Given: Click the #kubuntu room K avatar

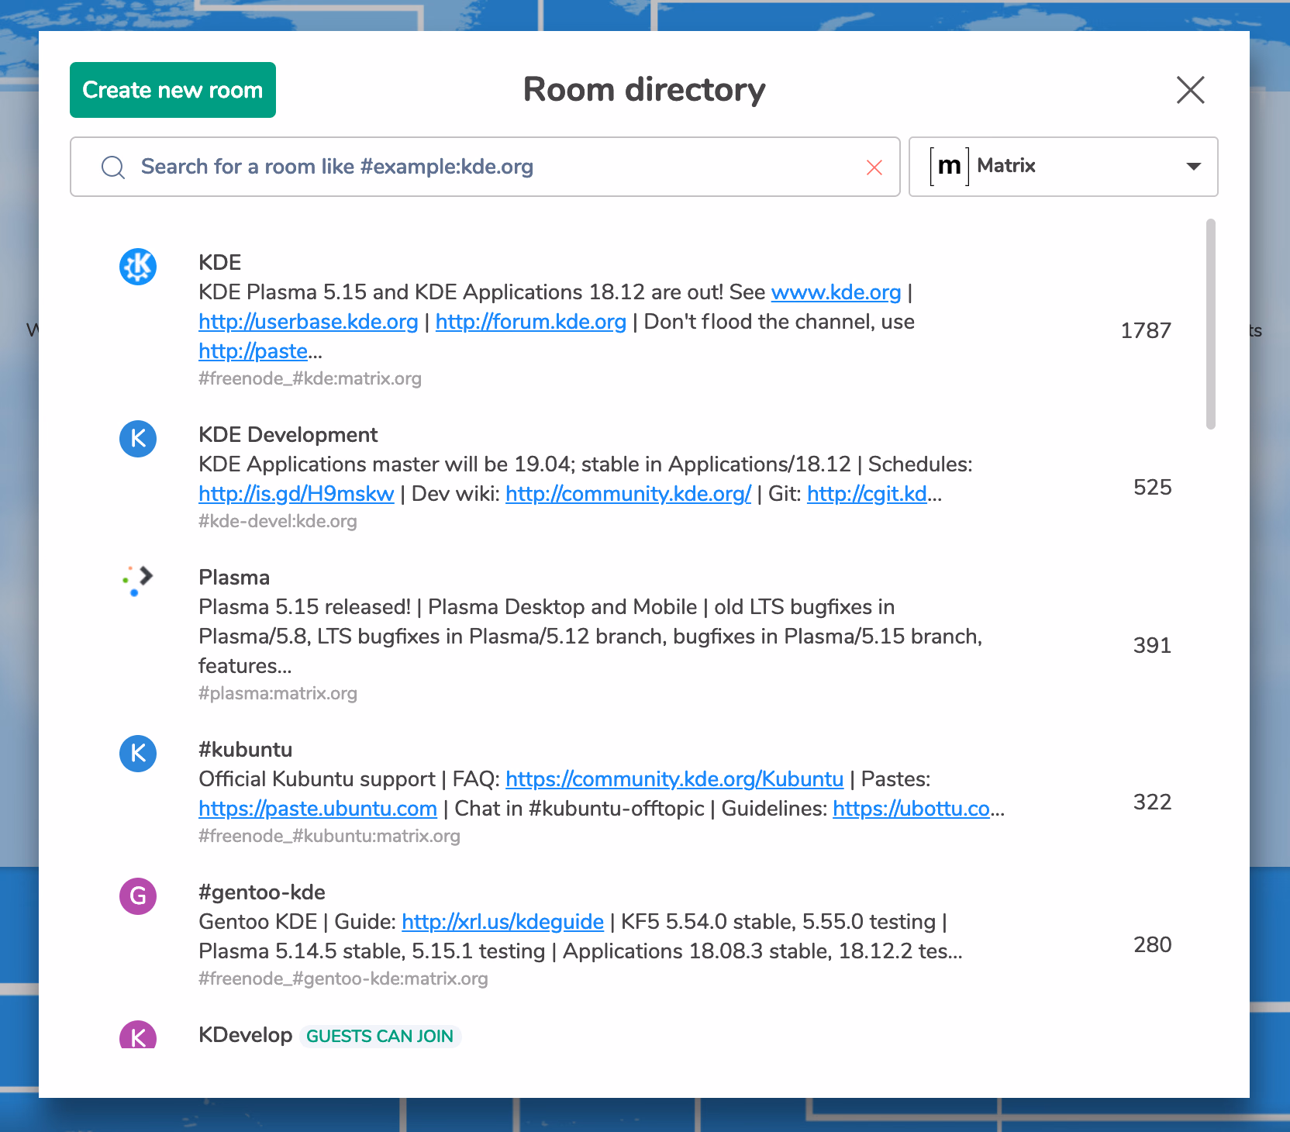Looking at the screenshot, I should coord(138,754).
